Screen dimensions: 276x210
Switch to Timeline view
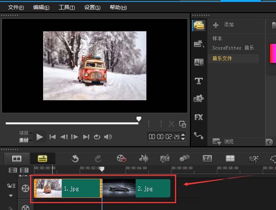(x=42, y=159)
